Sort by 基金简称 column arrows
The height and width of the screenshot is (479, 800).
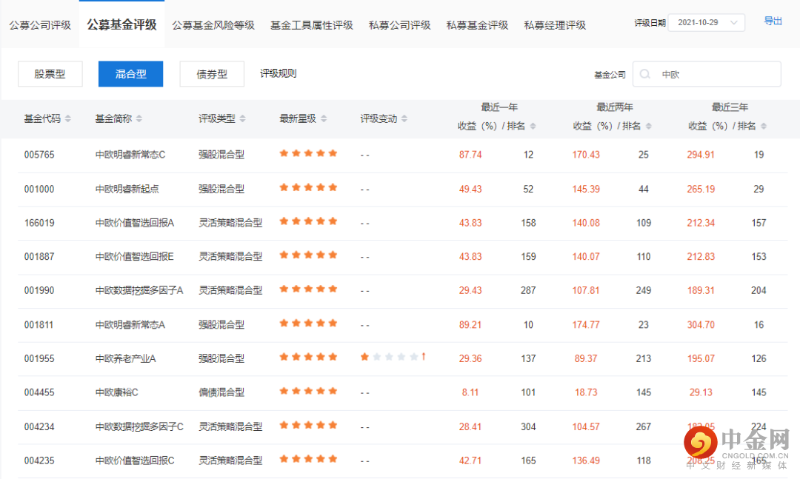[139, 119]
